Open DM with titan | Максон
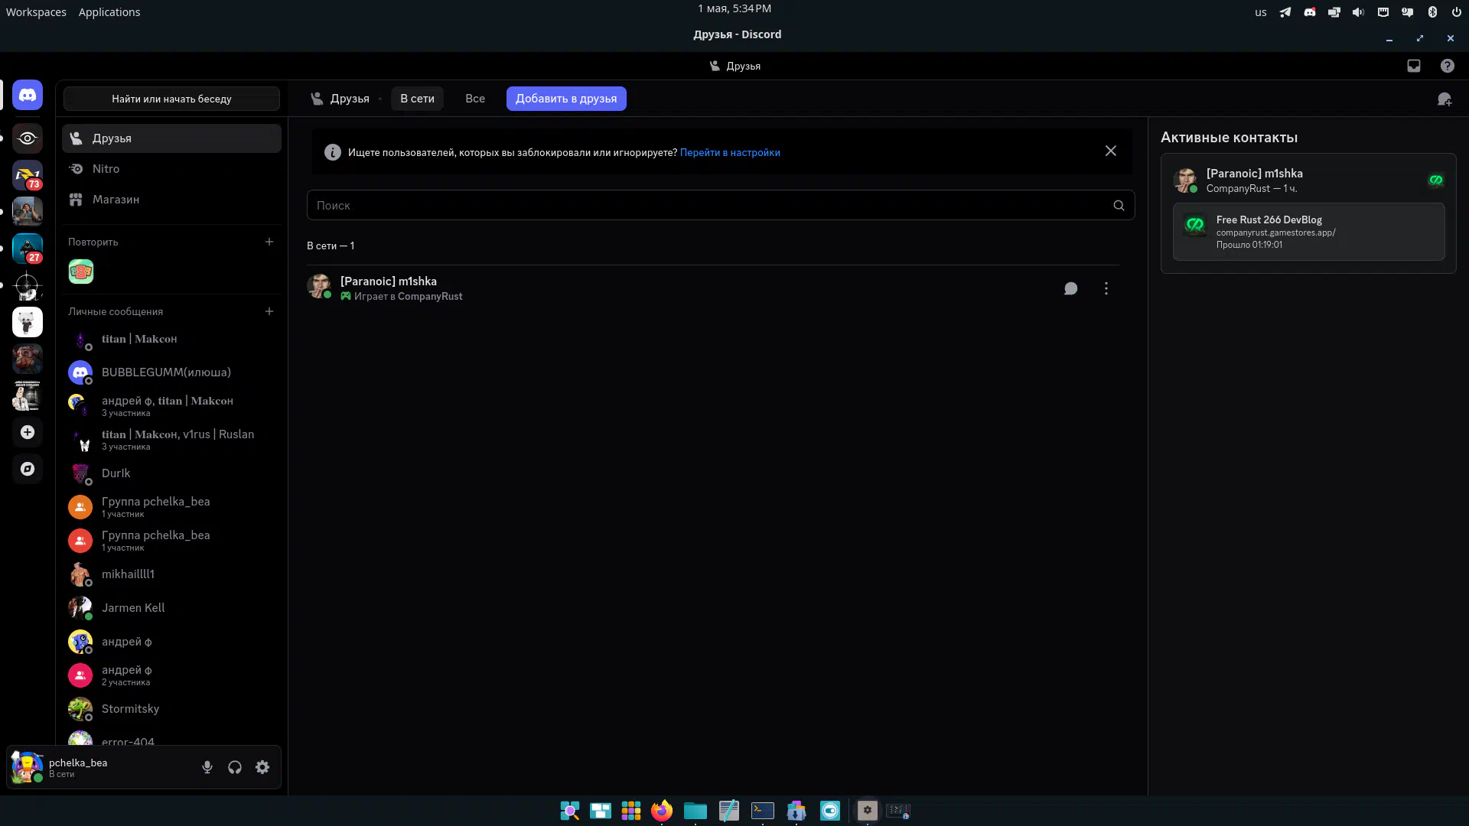The image size is (1469, 826). (x=171, y=339)
